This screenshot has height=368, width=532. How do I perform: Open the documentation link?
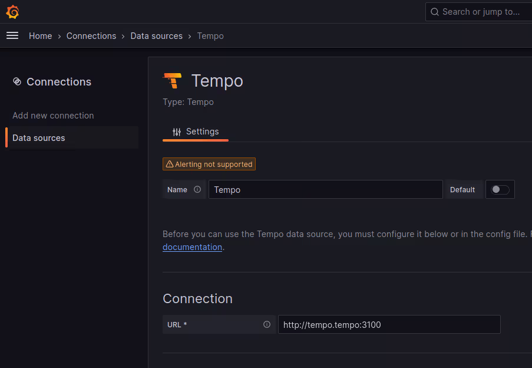192,247
